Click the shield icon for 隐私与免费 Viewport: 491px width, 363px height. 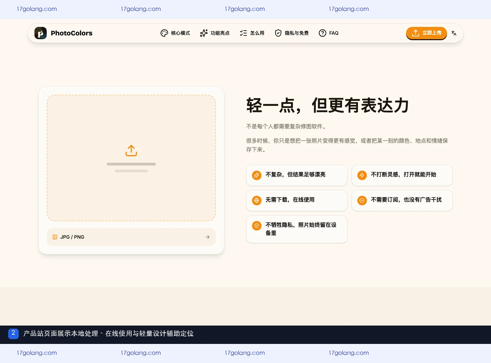(278, 33)
